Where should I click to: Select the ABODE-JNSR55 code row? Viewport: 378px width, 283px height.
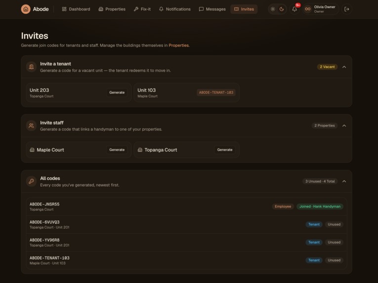186,206
